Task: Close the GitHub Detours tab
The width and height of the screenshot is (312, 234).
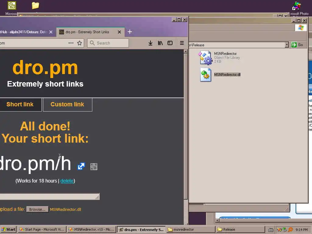Action: (51, 32)
